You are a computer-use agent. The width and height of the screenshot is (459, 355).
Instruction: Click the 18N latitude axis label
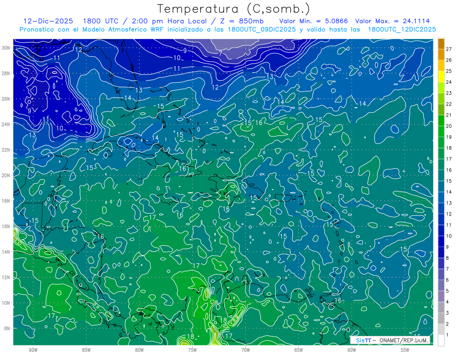coord(7,201)
